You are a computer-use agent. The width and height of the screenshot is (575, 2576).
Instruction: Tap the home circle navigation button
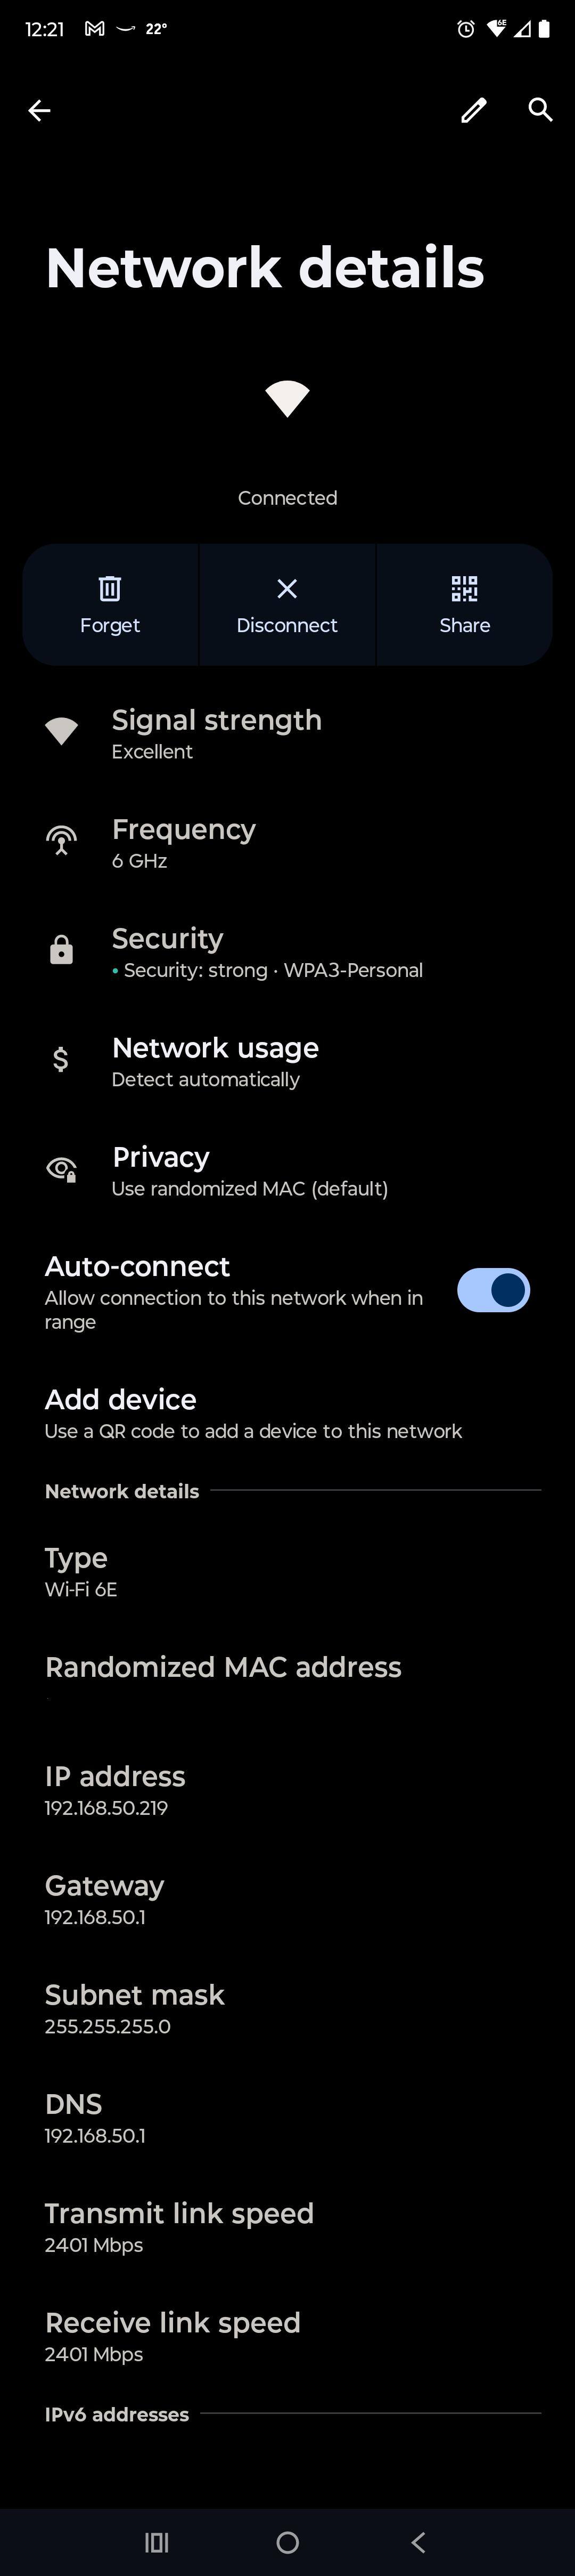(x=287, y=2542)
